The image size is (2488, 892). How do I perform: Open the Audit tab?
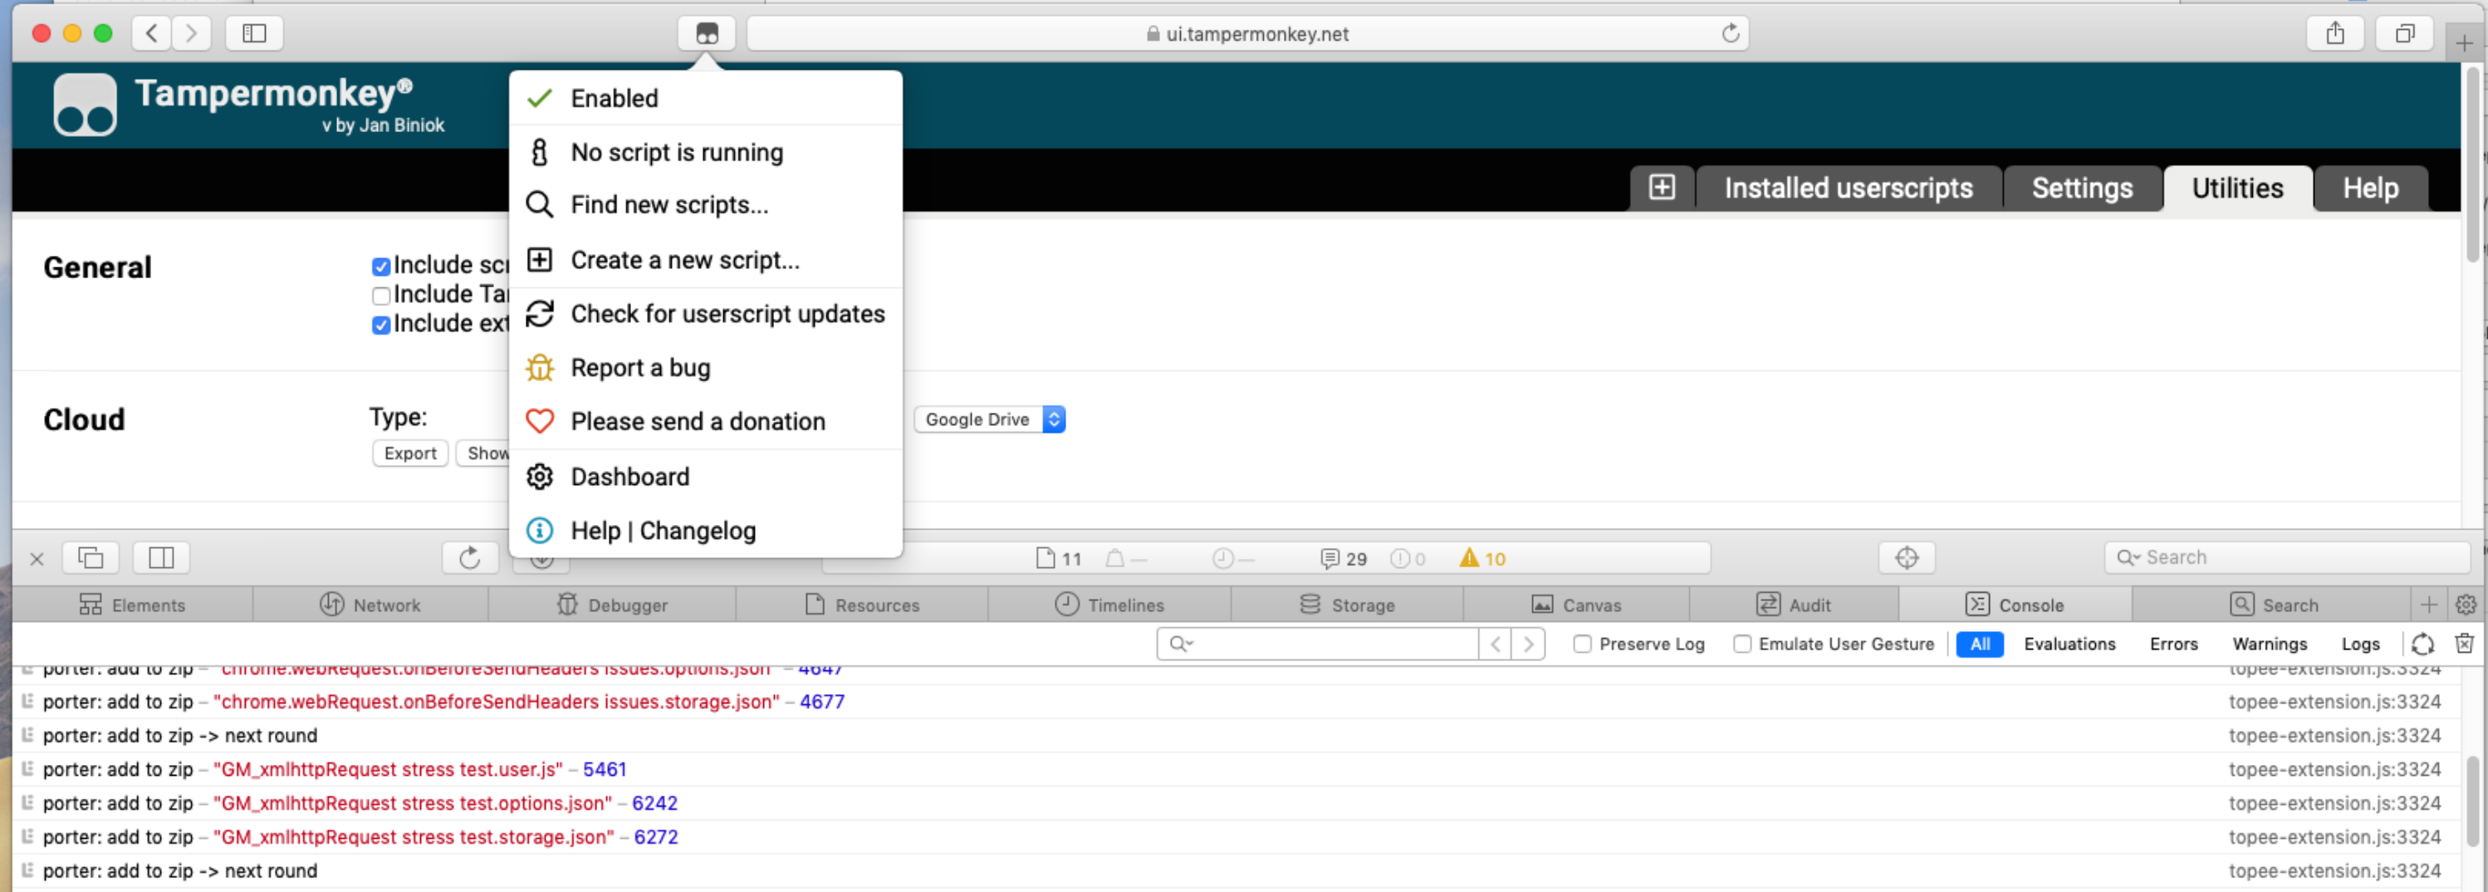pos(1794,605)
